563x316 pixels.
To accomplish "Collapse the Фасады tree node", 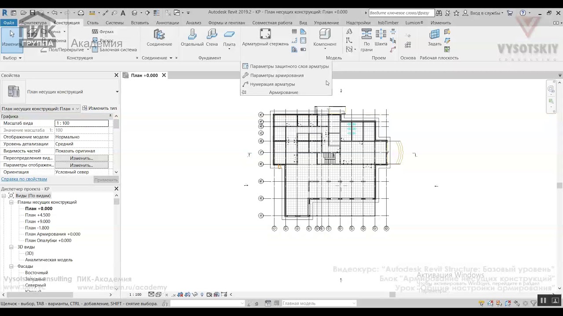I will click(12, 266).
